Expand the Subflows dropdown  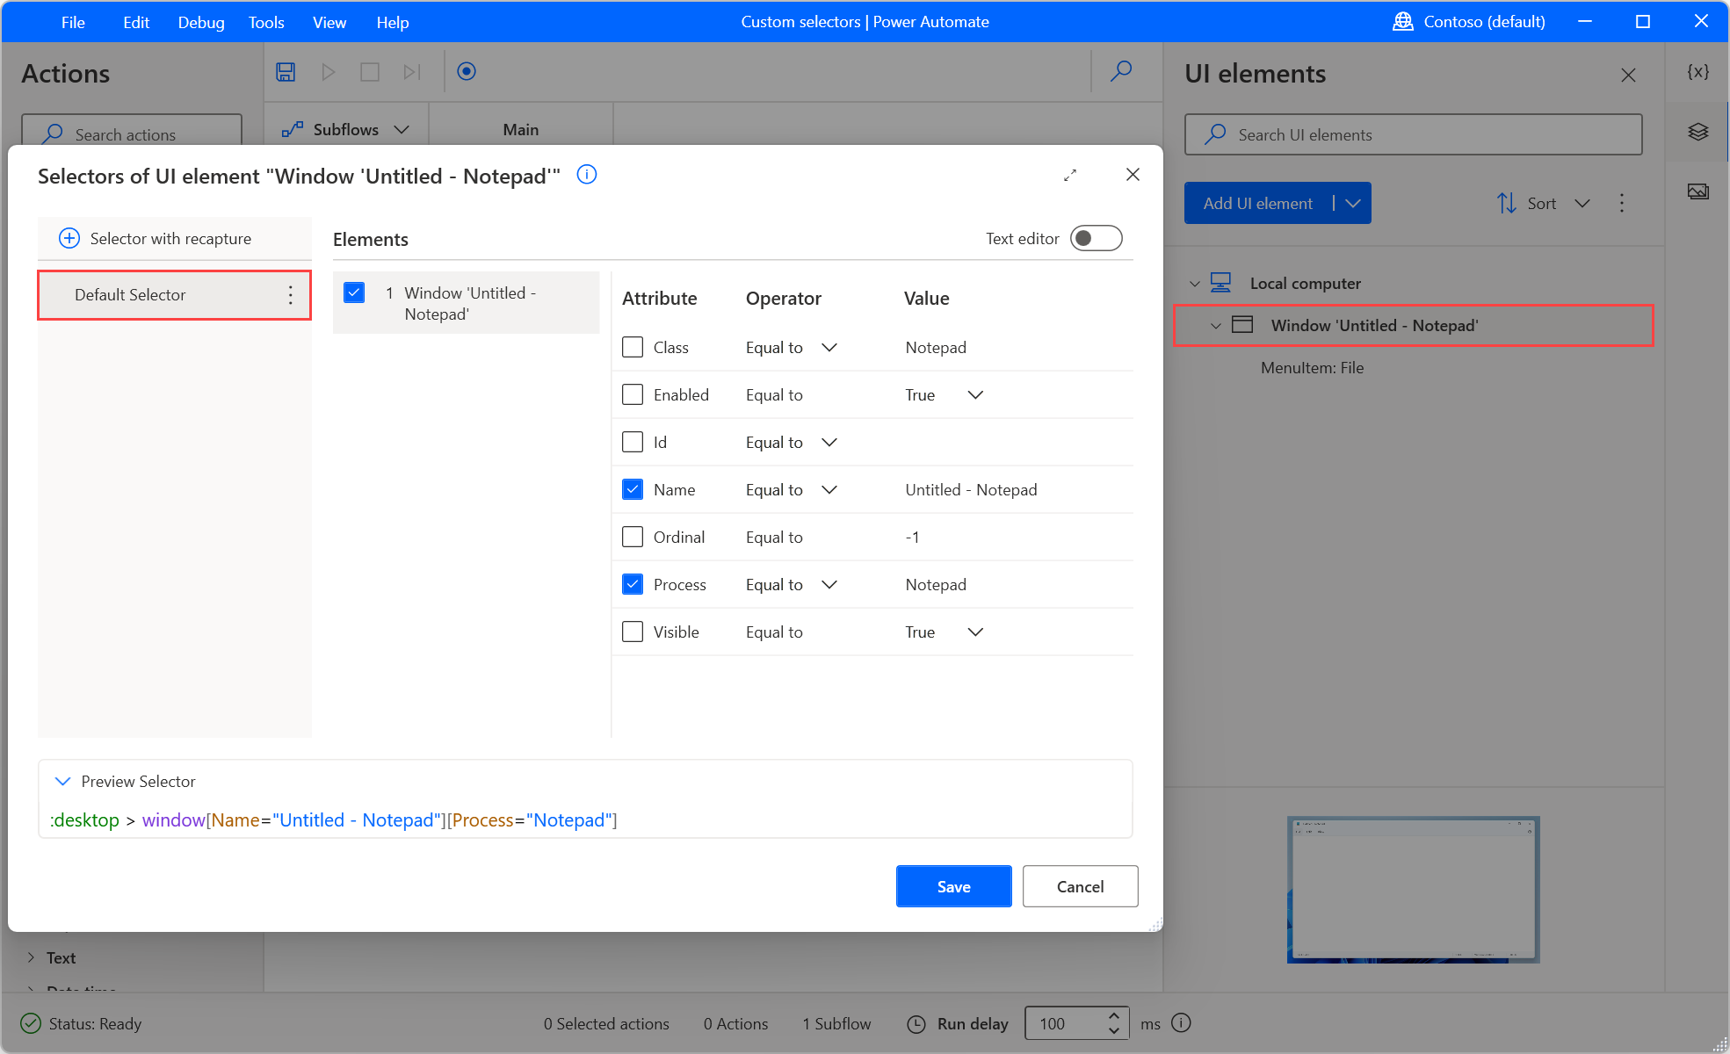point(402,128)
